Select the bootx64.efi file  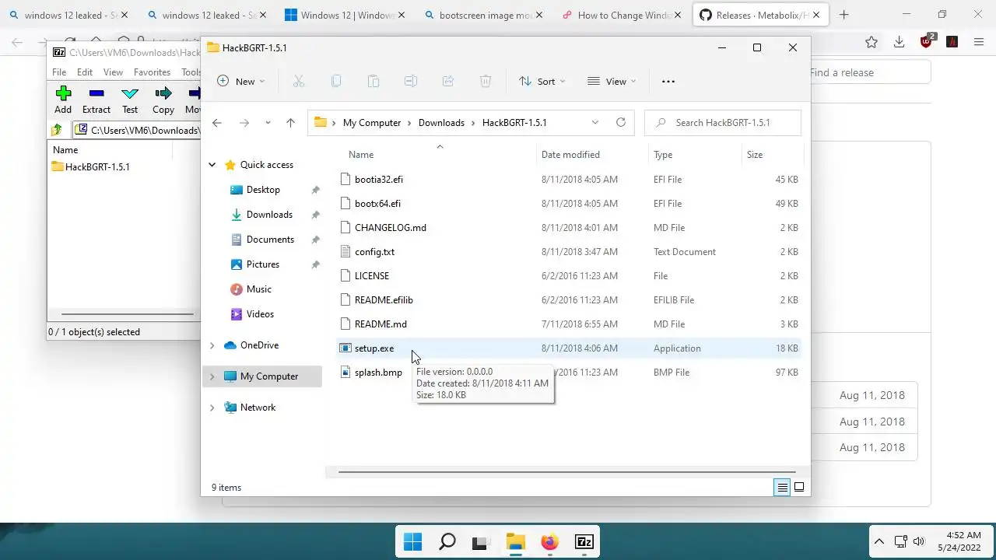568,204
